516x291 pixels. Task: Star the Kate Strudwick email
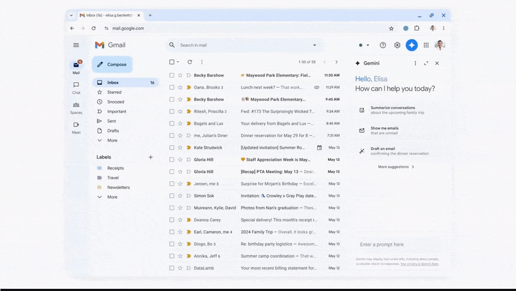(180, 147)
